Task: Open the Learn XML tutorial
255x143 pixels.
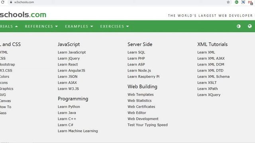Action: 206,52
